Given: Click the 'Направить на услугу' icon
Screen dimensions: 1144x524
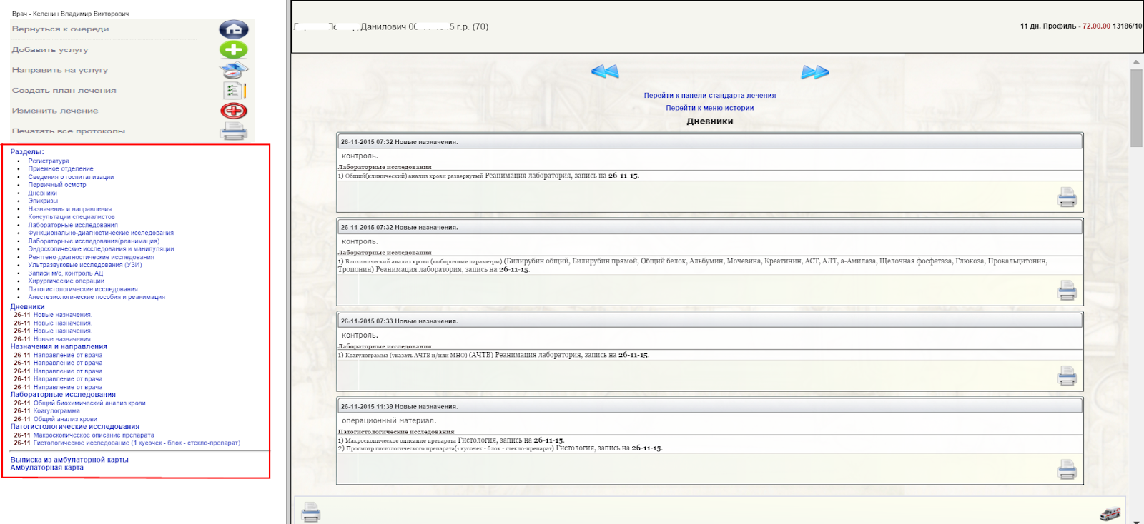Looking at the screenshot, I should tap(233, 70).
